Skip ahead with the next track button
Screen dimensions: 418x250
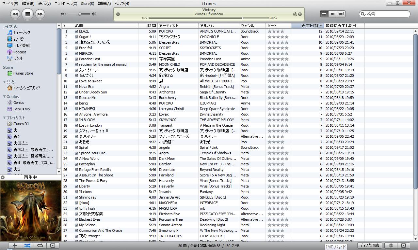point(40,14)
